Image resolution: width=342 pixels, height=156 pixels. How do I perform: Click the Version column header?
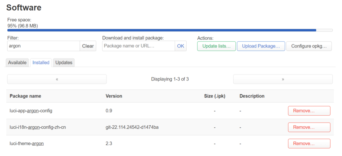coord(114,96)
